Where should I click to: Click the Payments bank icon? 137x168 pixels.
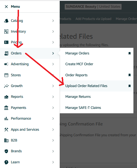click(x=6, y=108)
